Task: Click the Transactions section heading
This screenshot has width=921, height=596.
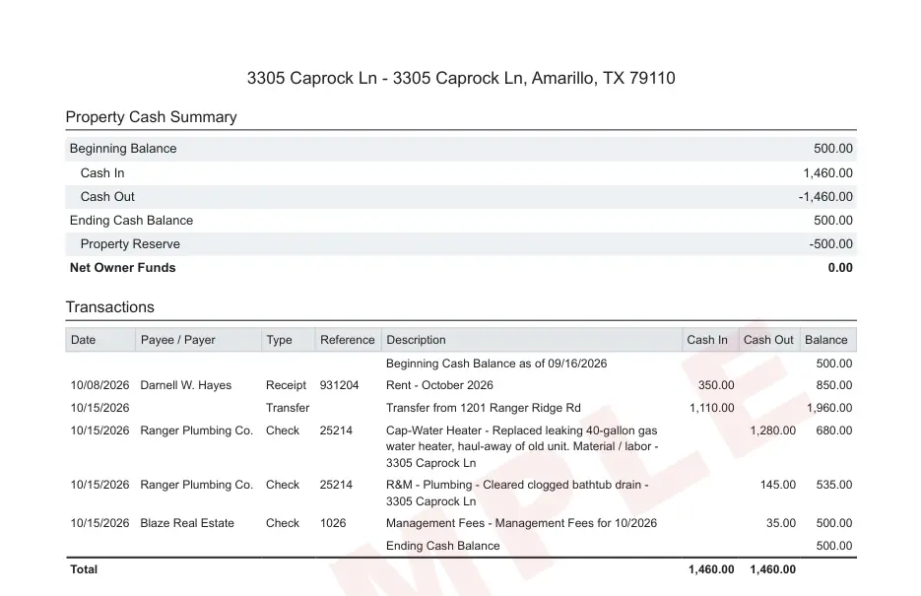Action: [x=110, y=307]
